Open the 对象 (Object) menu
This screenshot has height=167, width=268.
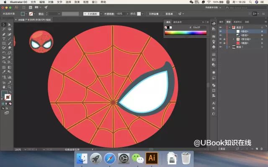[51, 2]
